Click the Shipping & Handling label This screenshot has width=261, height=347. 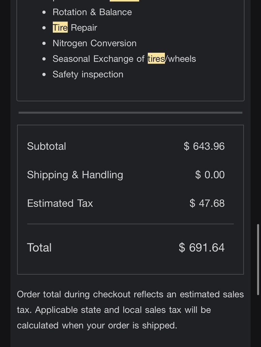click(x=75, y=175)
